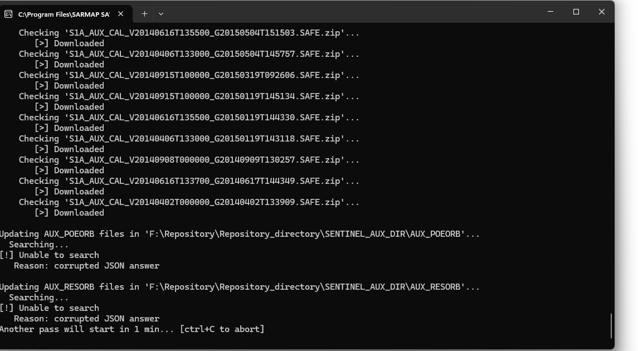Click the Checking line ending G20140402T133909.SAFE.zip

(x=189, y=202)
